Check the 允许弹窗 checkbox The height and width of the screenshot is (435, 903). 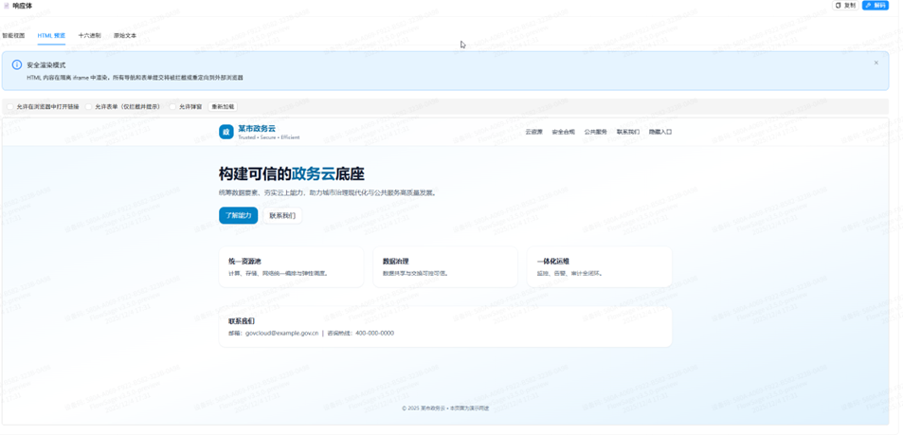coord(172,106)
